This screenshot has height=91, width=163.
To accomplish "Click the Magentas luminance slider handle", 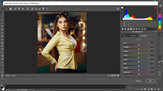I will pos(139,74).
